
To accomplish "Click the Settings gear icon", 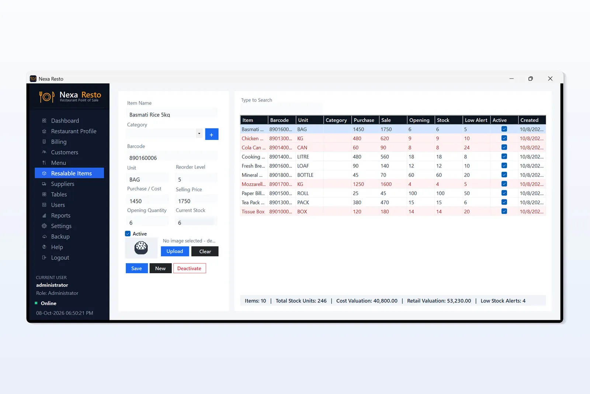I will (44, 226).
